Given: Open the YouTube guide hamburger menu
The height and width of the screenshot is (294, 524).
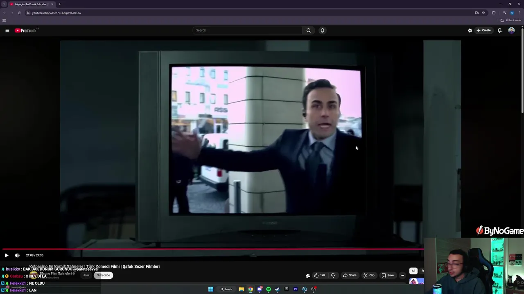Looking at the screenshot, I should 7,30.
